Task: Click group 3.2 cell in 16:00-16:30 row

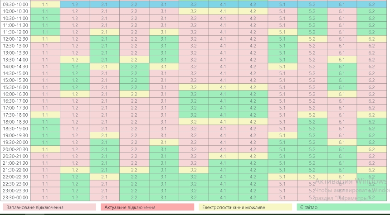Action: [194, 94]
